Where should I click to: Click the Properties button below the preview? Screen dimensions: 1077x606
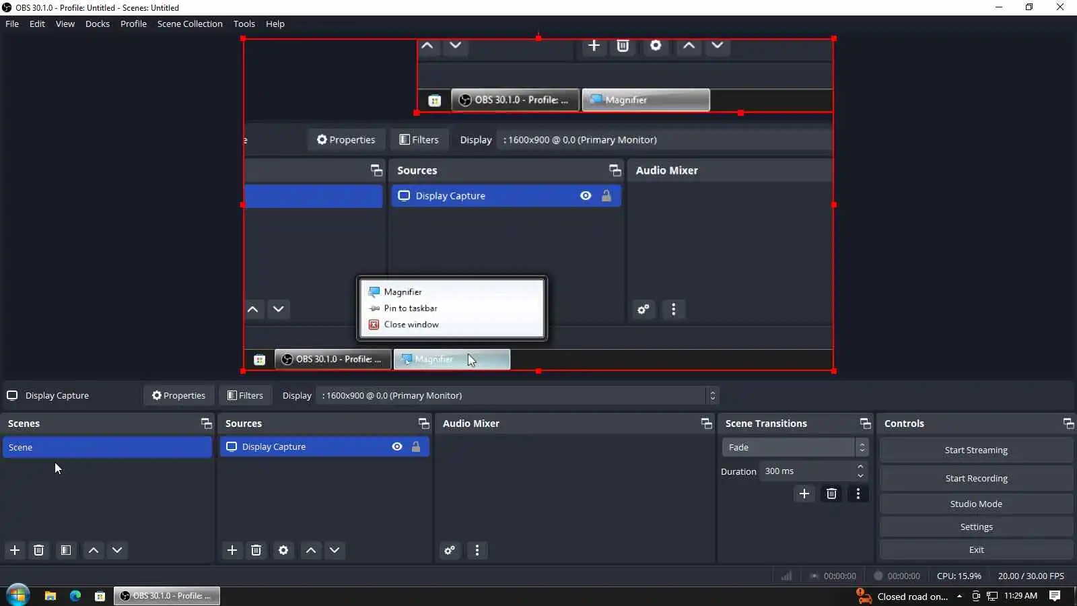pyautogui.click(x=178, y=395)
